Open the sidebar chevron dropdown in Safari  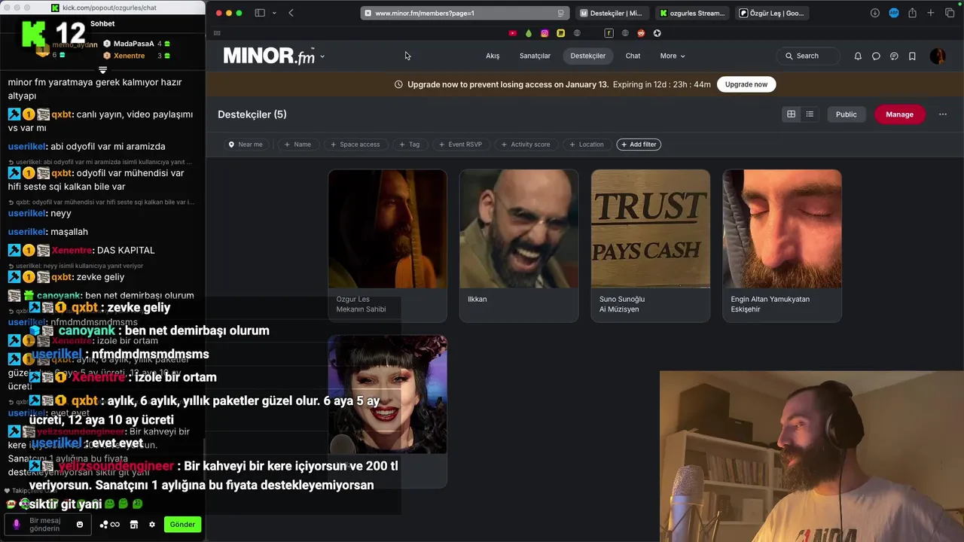274,13
